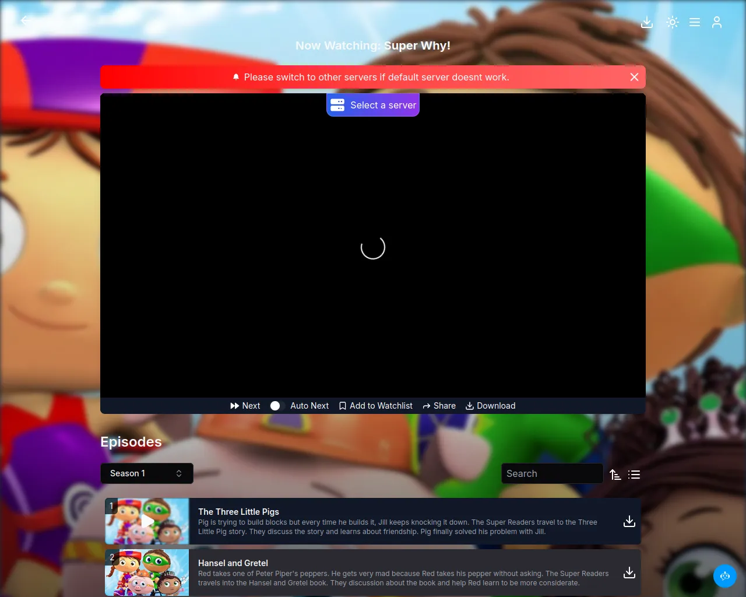Download The Three Little Pigs episode
Viewport: 746px width, 597px height.
coord(629,521)
